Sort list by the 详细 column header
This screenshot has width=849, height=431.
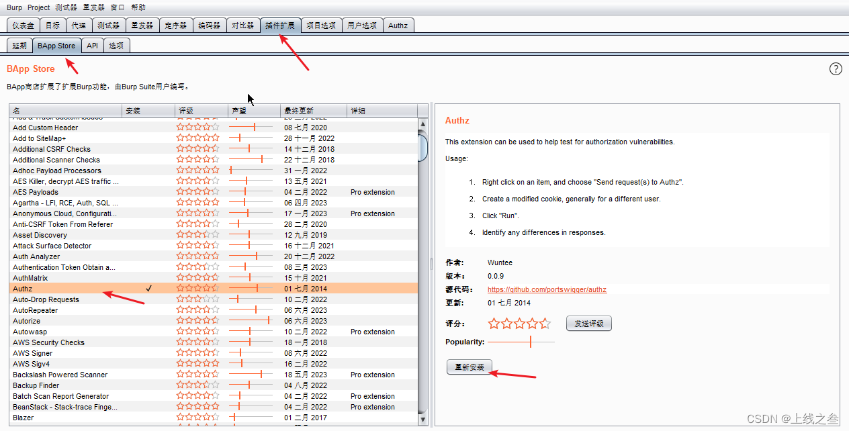382,110
